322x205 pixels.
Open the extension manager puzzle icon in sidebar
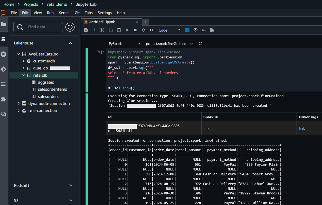coord(4,99)
